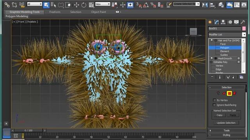Select the Move tool
The height and width of the screenshot is (140, 250).
pos(77,5)
